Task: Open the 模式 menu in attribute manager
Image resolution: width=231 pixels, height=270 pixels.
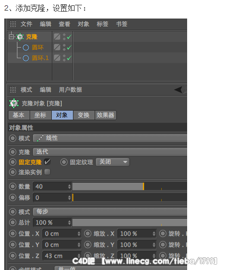Action: click(26, 90)
